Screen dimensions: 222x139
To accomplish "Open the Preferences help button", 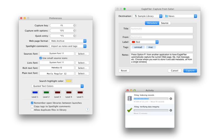I will tap(87, 110).
